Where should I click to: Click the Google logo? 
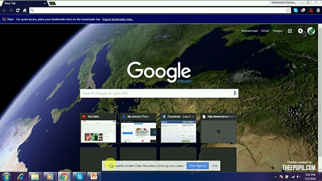159,72
